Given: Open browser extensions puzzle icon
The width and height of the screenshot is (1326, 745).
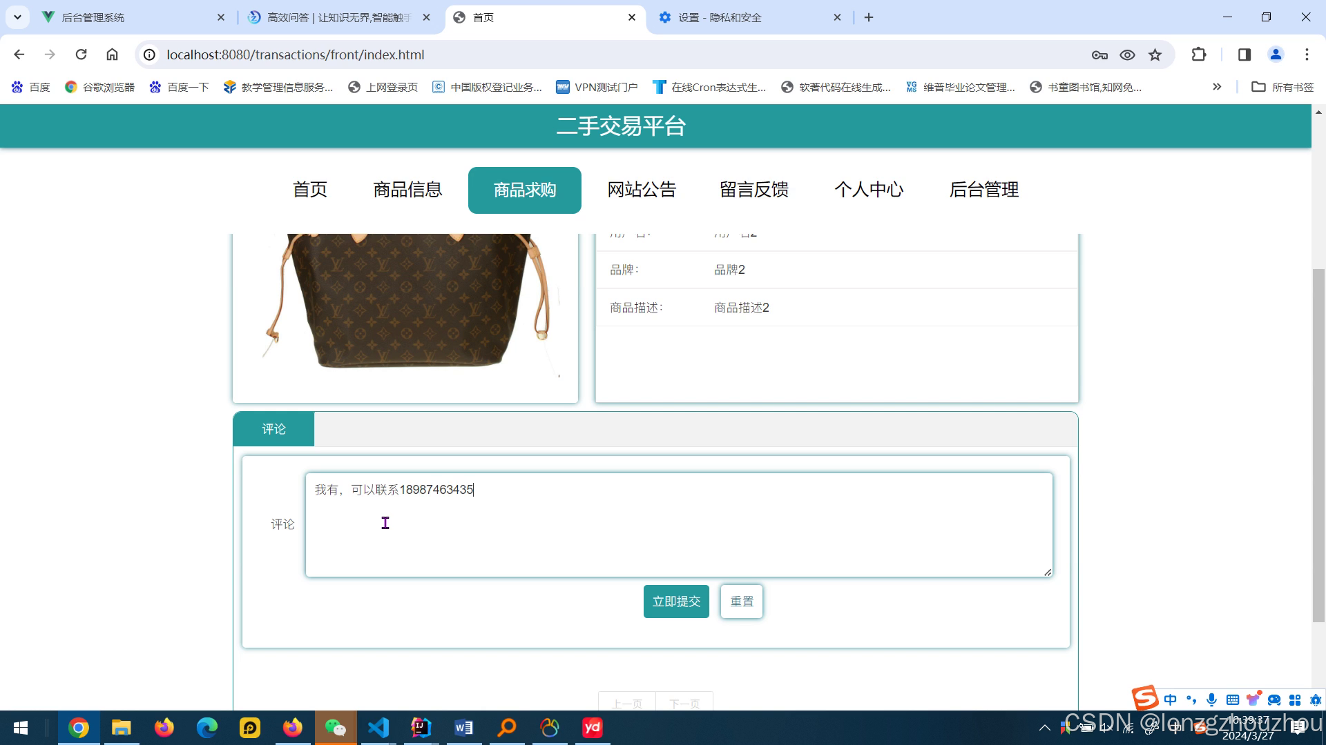Looking at the screenshot, I should [x=1199, y=54].
